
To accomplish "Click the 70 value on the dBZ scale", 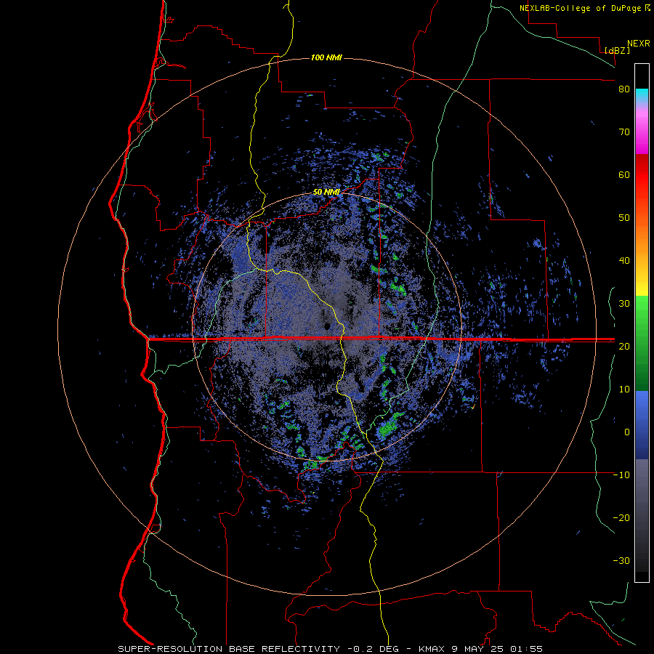I will pyautogui.click(x=624, y=132).
